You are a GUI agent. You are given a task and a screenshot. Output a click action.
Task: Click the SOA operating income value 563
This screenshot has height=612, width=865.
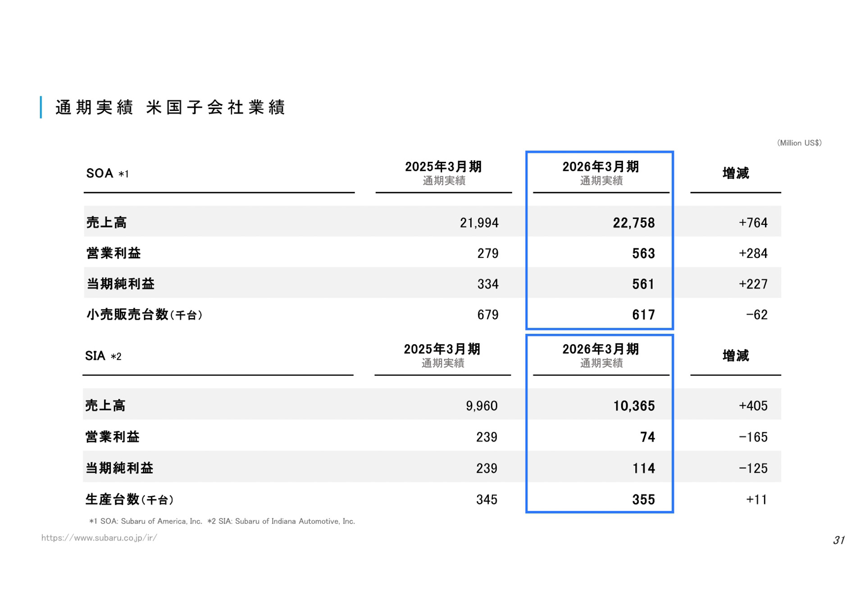(x=643, y=253)
